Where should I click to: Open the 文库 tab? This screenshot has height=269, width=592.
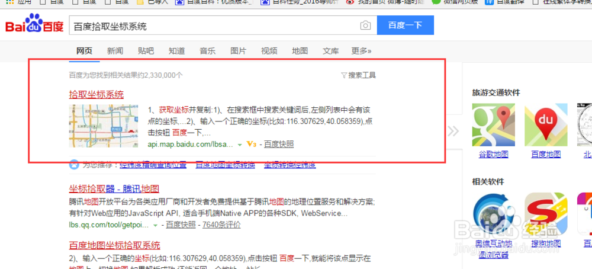pos(331,51)
